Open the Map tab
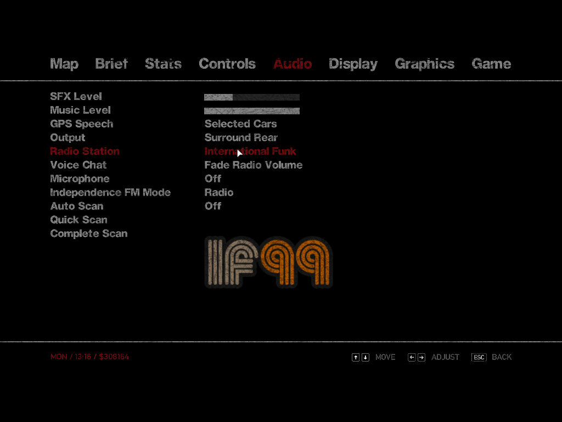This screenshot has width=562, height=422. coord(64,64)
